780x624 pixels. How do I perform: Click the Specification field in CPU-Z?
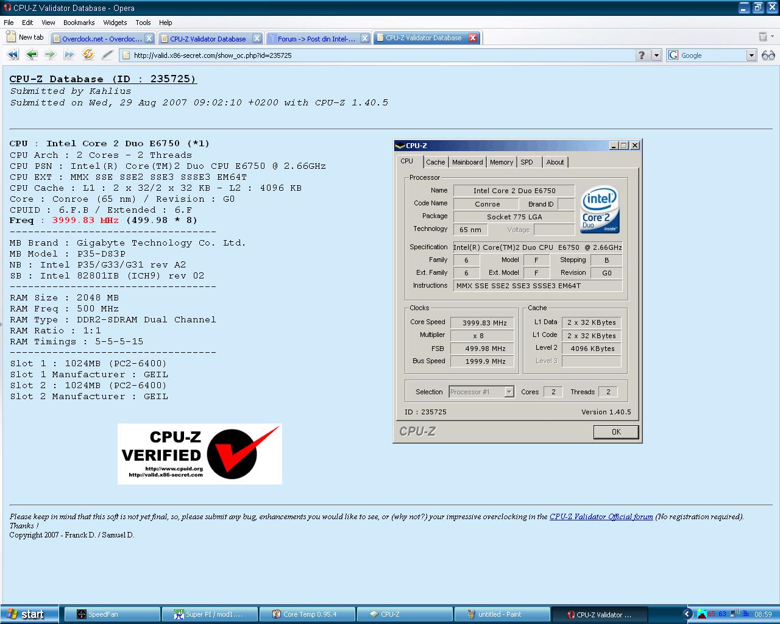[537, 247]
